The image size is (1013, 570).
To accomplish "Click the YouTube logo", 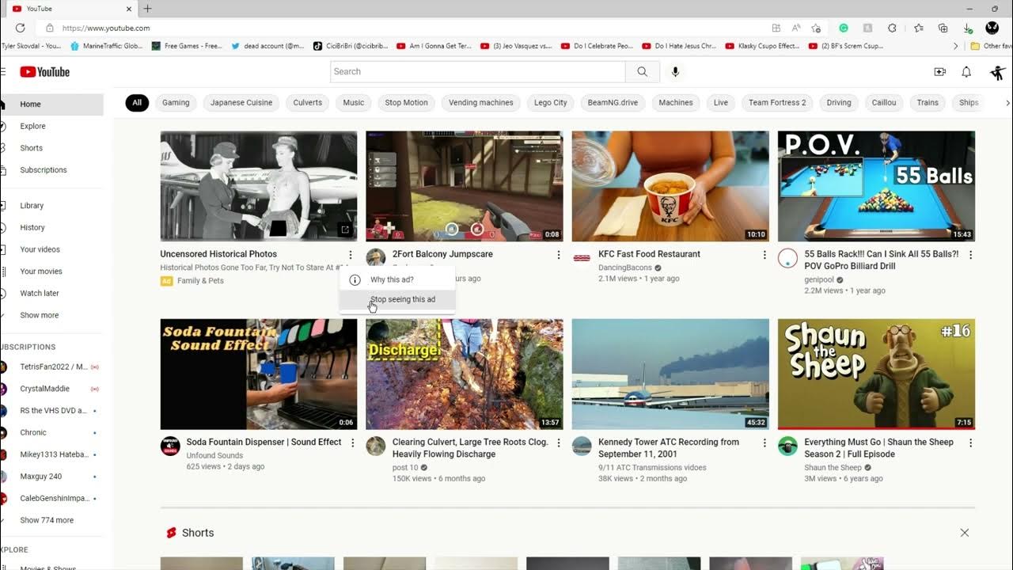I will pyautogui.click(x=45, y=72).
